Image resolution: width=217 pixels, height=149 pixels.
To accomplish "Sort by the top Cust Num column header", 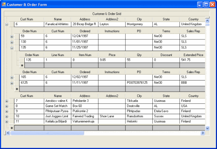I will tap(27, 19).
